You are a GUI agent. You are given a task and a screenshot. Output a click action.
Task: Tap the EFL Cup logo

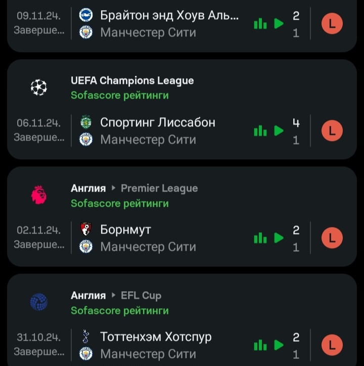point(39,302)
